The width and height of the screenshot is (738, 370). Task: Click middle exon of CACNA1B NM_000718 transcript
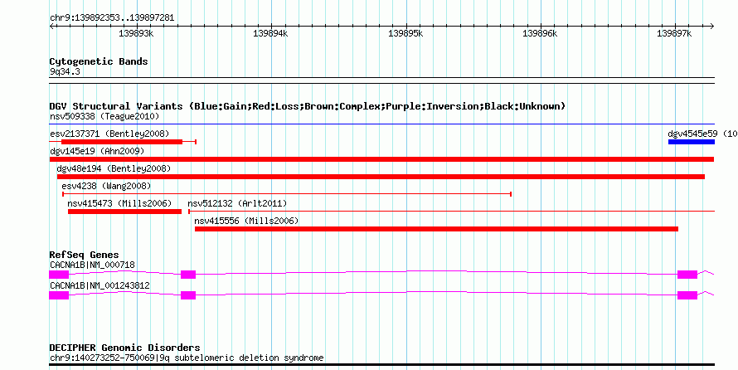point(188,275)
